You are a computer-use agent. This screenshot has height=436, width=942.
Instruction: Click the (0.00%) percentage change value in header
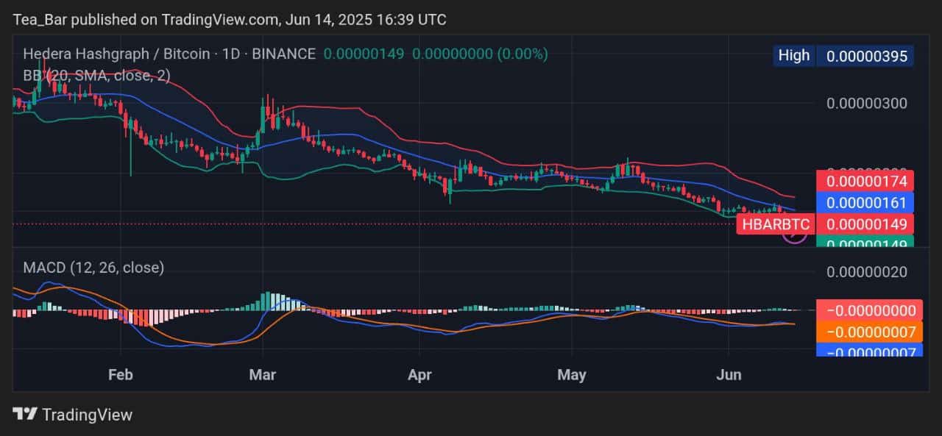click(x=523, y=54)
